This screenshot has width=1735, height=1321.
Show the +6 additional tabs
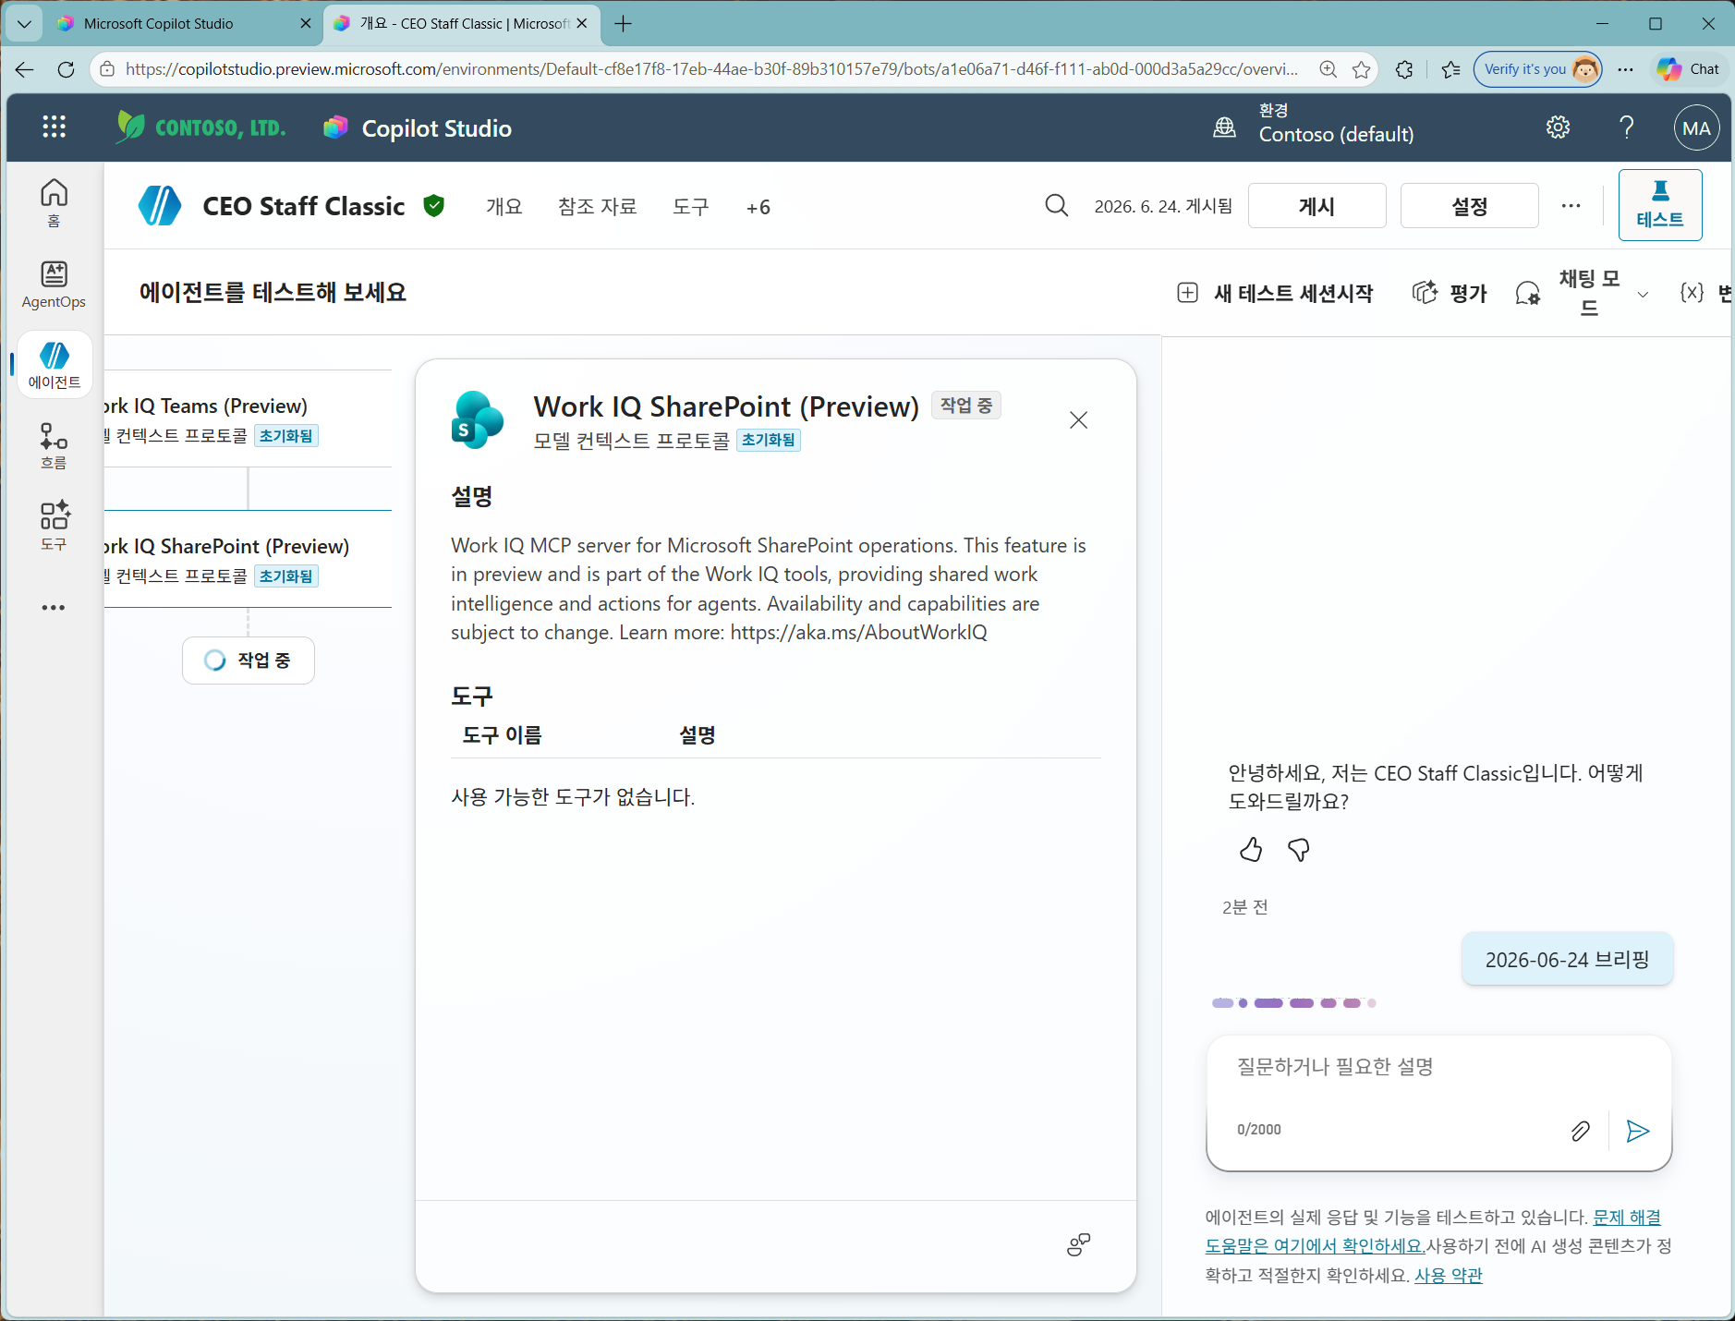pos(758,207)
